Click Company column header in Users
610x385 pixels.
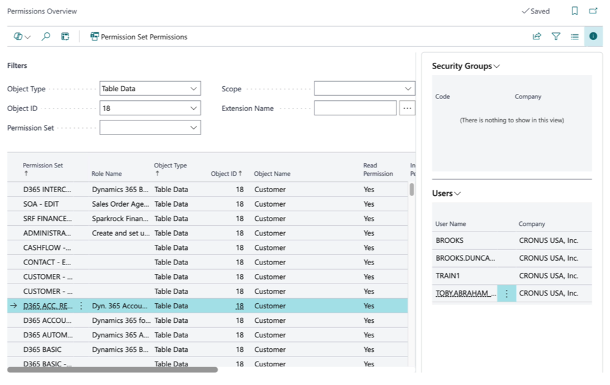pyautogui.click(x=532, y=224)
